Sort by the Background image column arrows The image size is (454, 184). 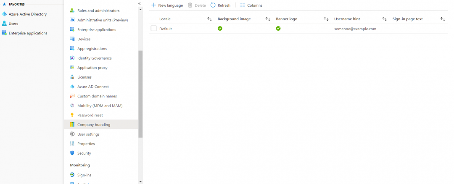point(268,19)
